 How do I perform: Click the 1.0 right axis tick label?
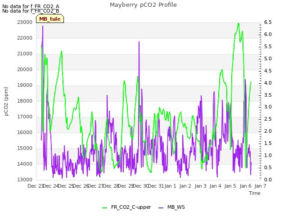(268, 155)
